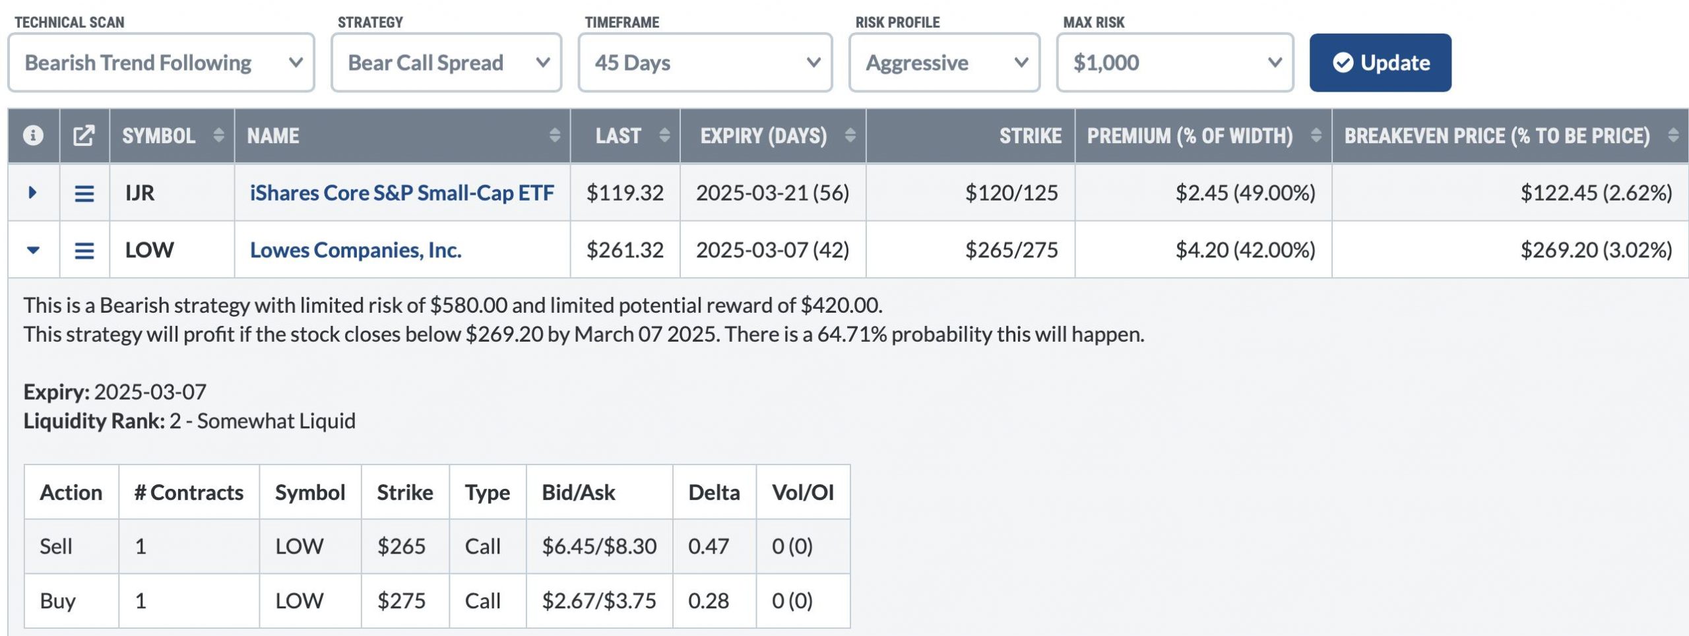This screenshot has width=1689, height=636.
Task: Collapse the LOW row details
Action: (x=33, y=250)
